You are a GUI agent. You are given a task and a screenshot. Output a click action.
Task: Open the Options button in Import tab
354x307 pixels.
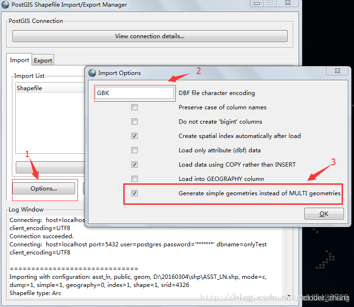tap(44, 188)
